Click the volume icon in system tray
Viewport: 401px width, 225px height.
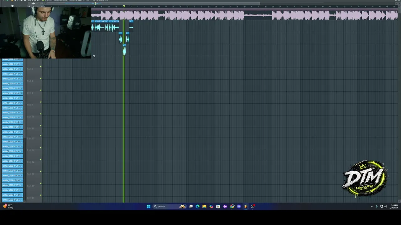(x=385, y=206)
